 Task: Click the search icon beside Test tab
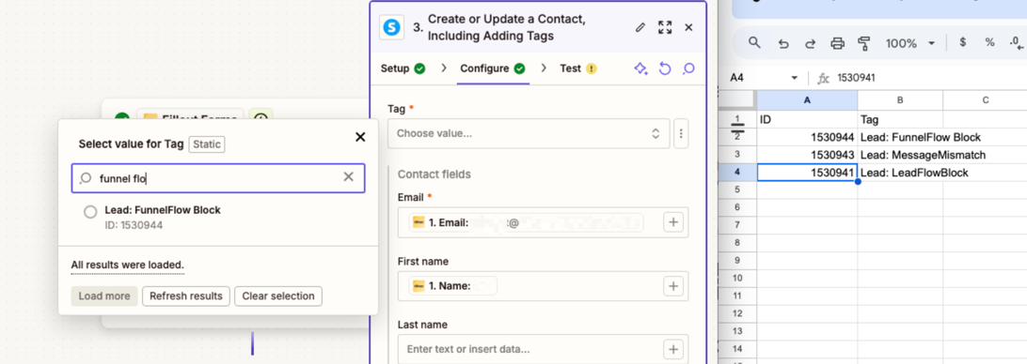coord(688,68)
